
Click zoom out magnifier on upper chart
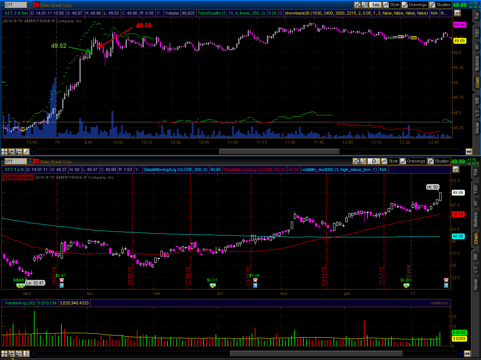click(x=19, y=151)
